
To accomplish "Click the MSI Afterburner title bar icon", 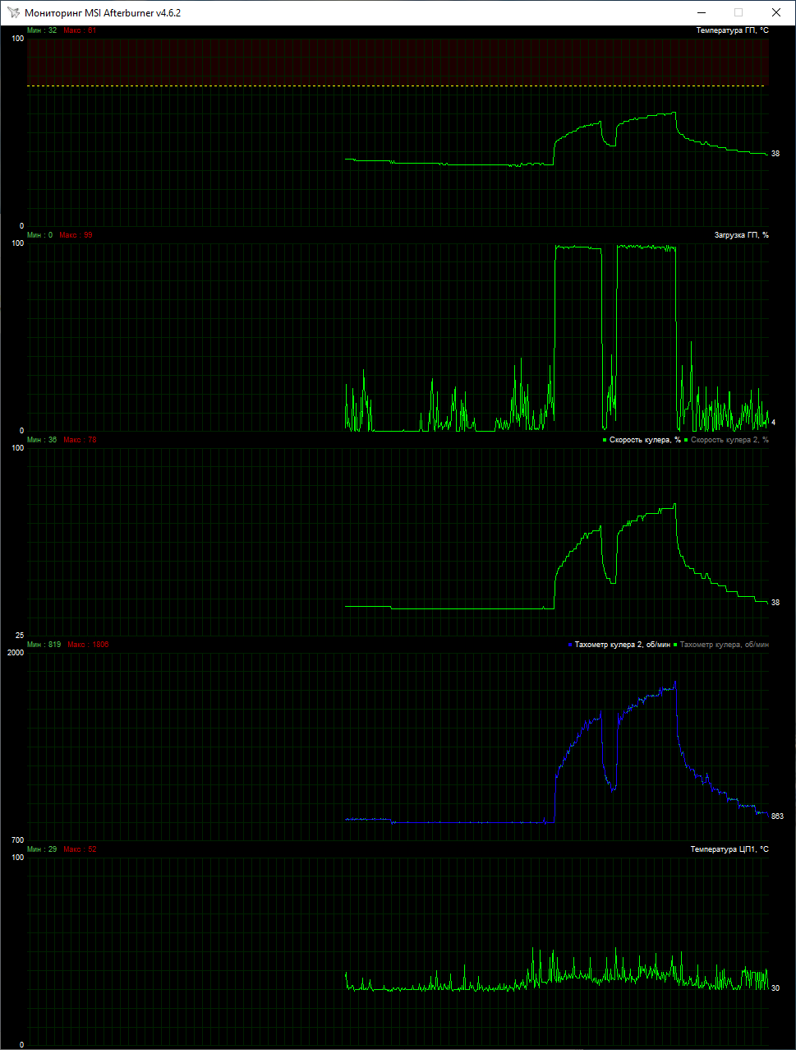I will coord(13,13).
